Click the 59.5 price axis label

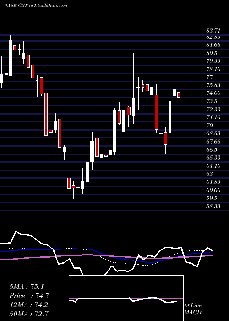coord(212,198)
